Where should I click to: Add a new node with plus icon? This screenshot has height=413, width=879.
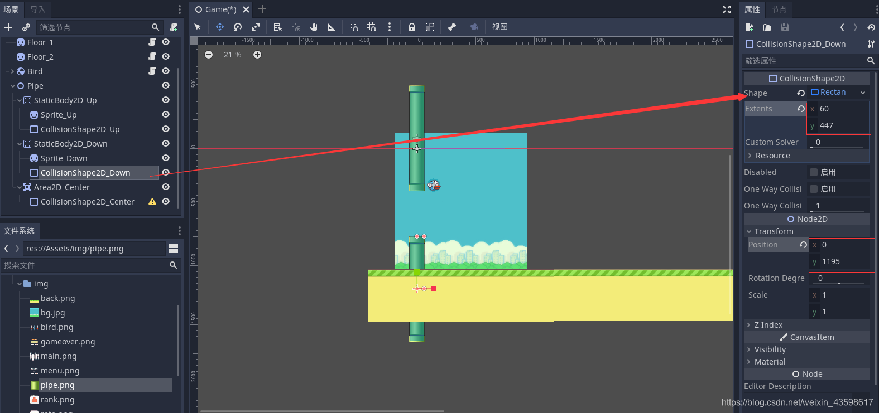pyautogui.click(x=8, y=27)
